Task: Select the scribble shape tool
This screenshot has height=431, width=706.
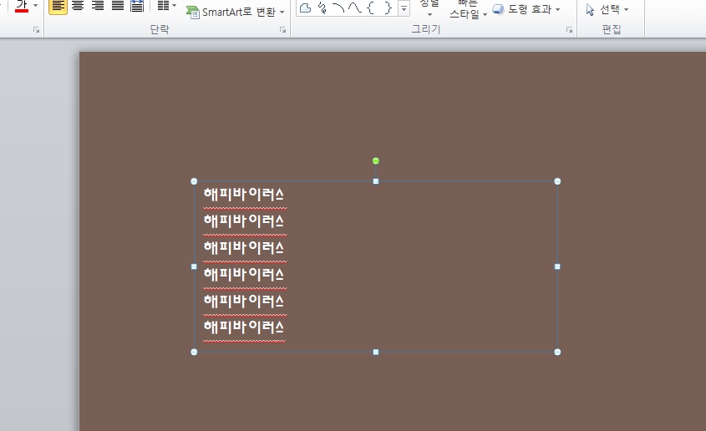Action: (322, 8)
